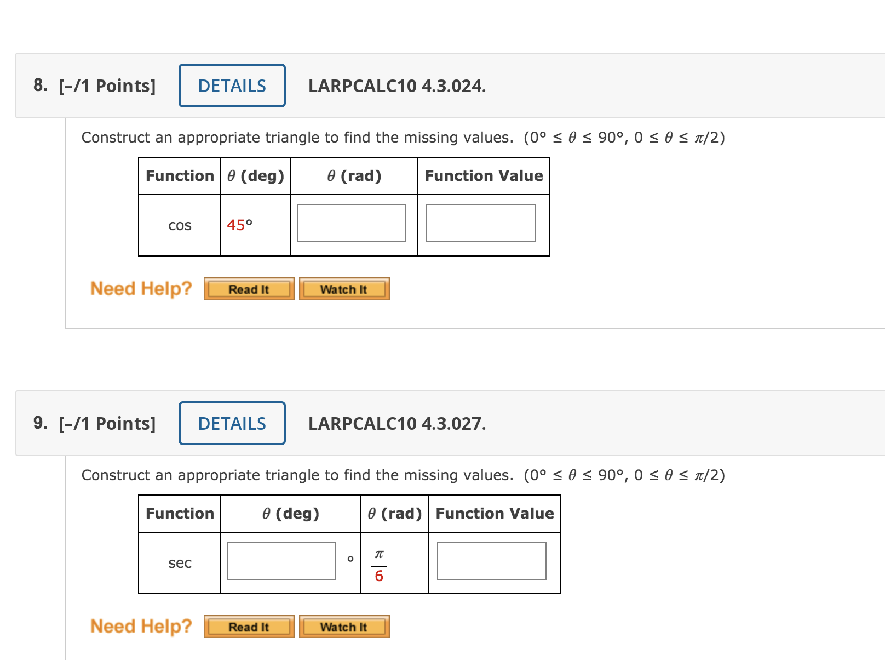885x660 pixels.
Task: Click Function Value header in question 8 table
Action: coord(484,176)
